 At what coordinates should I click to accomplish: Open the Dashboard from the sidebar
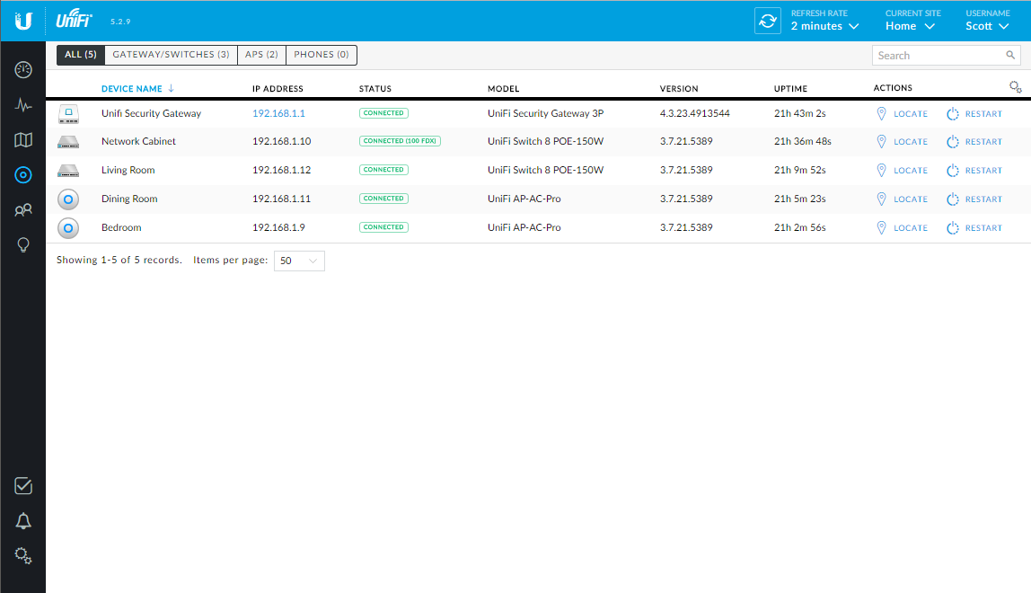[22, 69]
